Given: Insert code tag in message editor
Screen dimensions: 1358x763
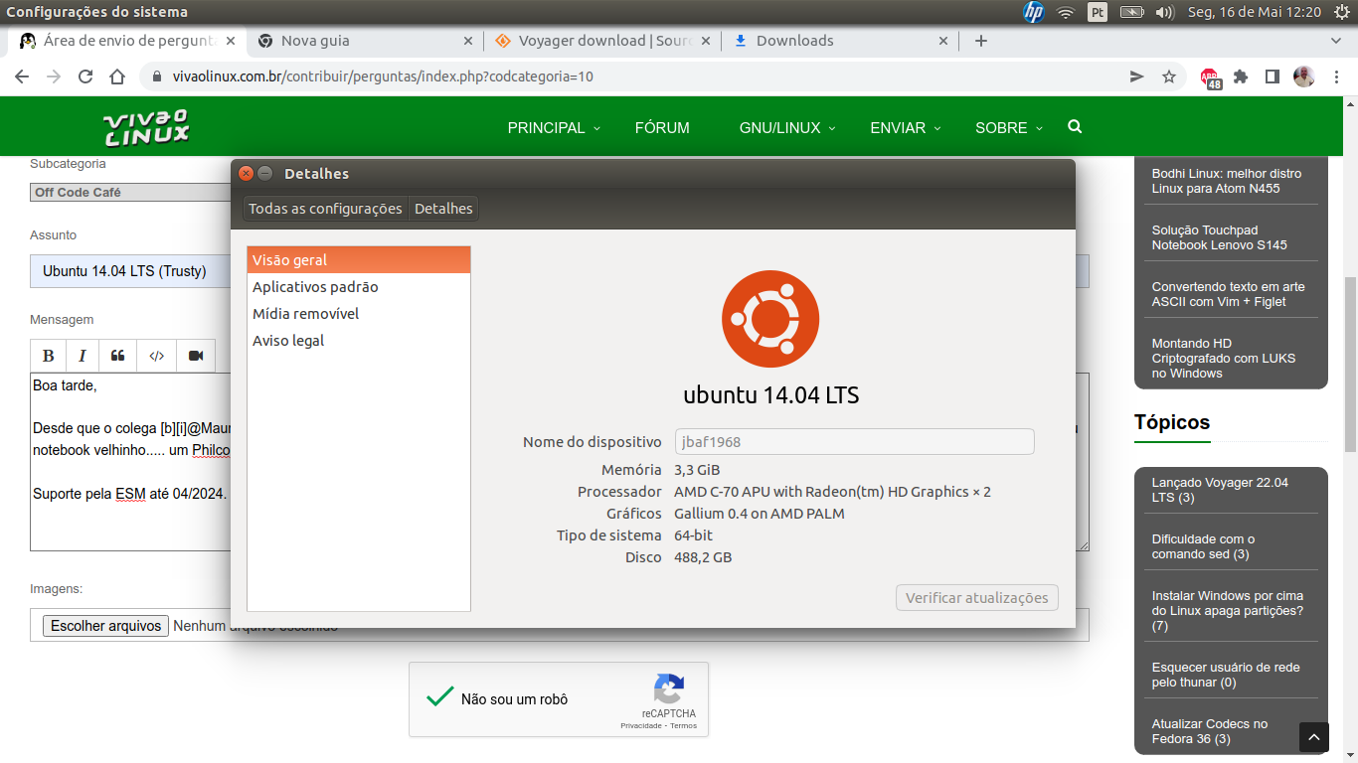Looking at the screenshot, I should 156,356.
